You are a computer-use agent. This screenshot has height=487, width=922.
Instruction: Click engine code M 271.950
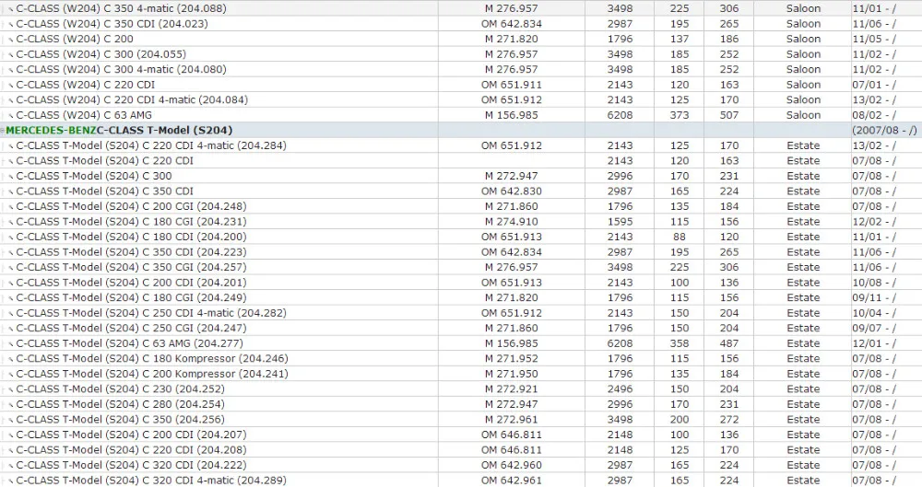tap(512, 374)
